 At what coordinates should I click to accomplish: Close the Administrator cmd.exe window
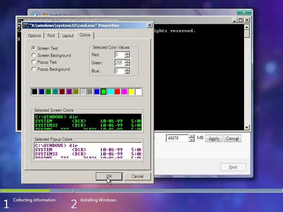pos(247,20)
